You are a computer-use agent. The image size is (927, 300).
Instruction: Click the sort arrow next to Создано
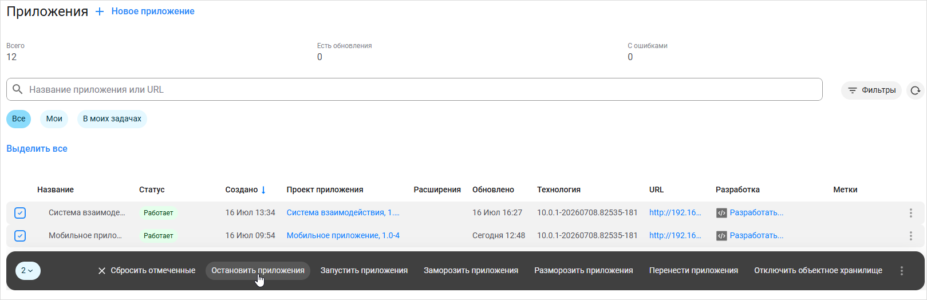click(263, 190)
